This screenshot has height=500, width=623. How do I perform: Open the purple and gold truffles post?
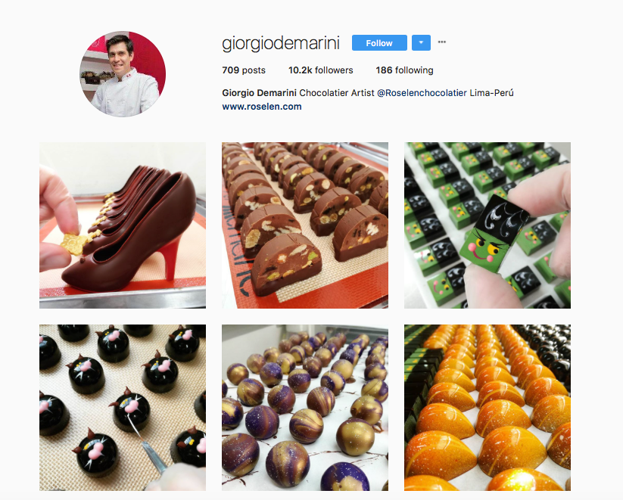pyautogui.click(x=305, y=408)
